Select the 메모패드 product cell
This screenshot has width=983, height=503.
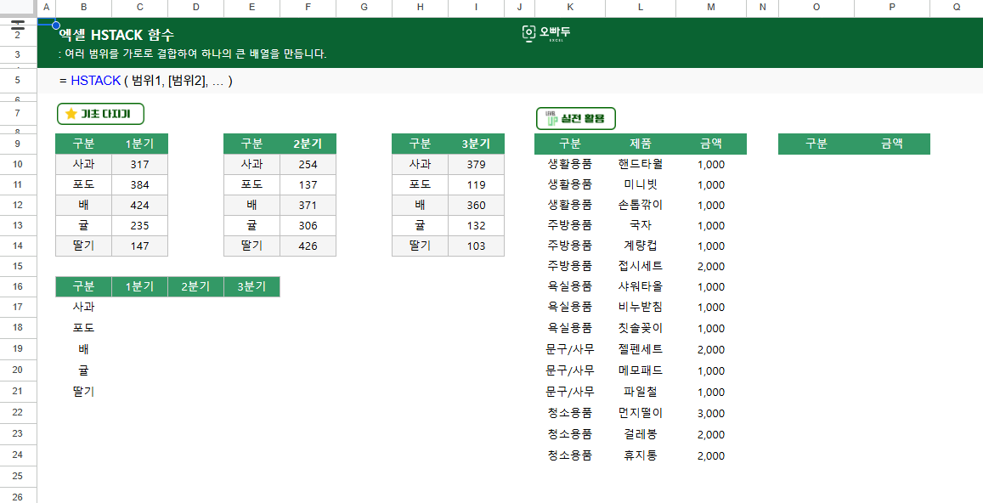coord(640,370)
